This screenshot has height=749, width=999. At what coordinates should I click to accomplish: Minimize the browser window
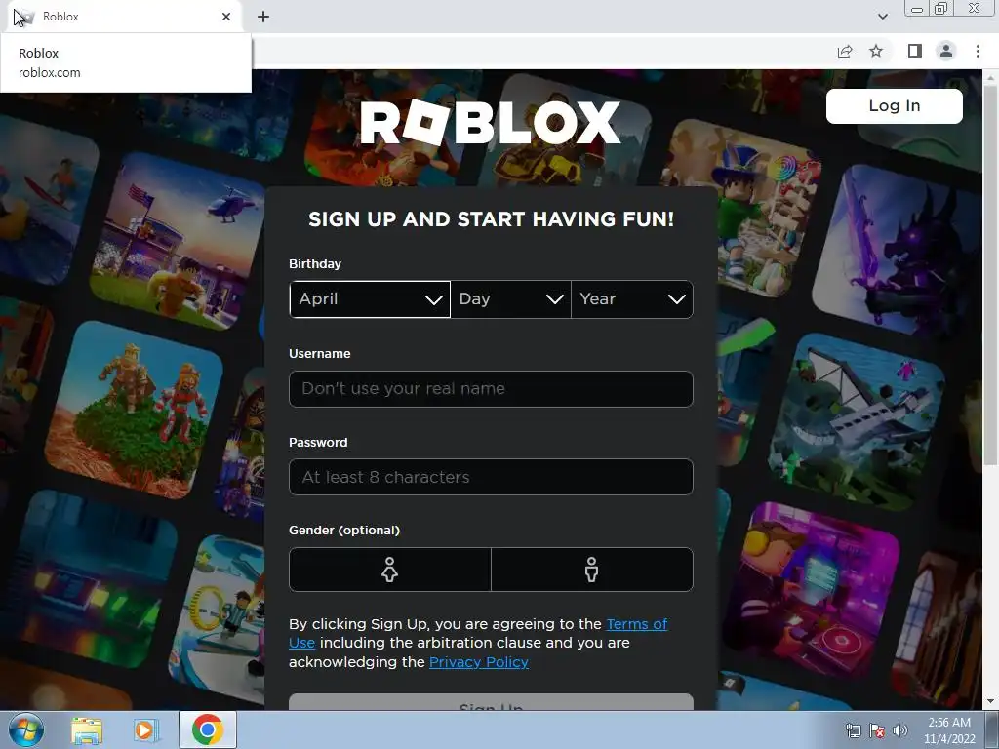tap(917, 8)
